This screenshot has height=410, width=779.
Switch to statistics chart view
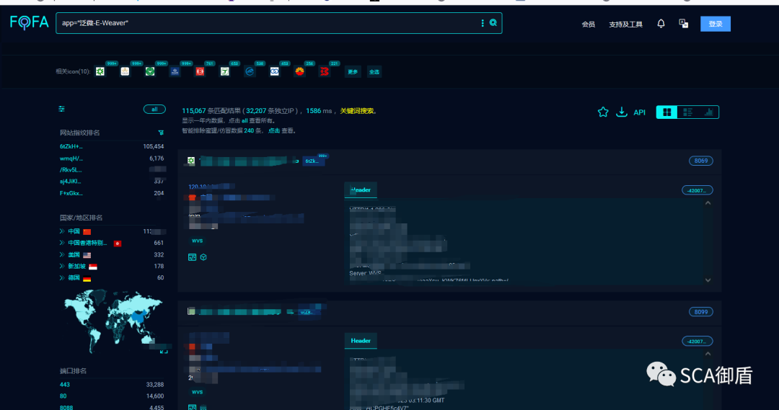click(708, 112)
